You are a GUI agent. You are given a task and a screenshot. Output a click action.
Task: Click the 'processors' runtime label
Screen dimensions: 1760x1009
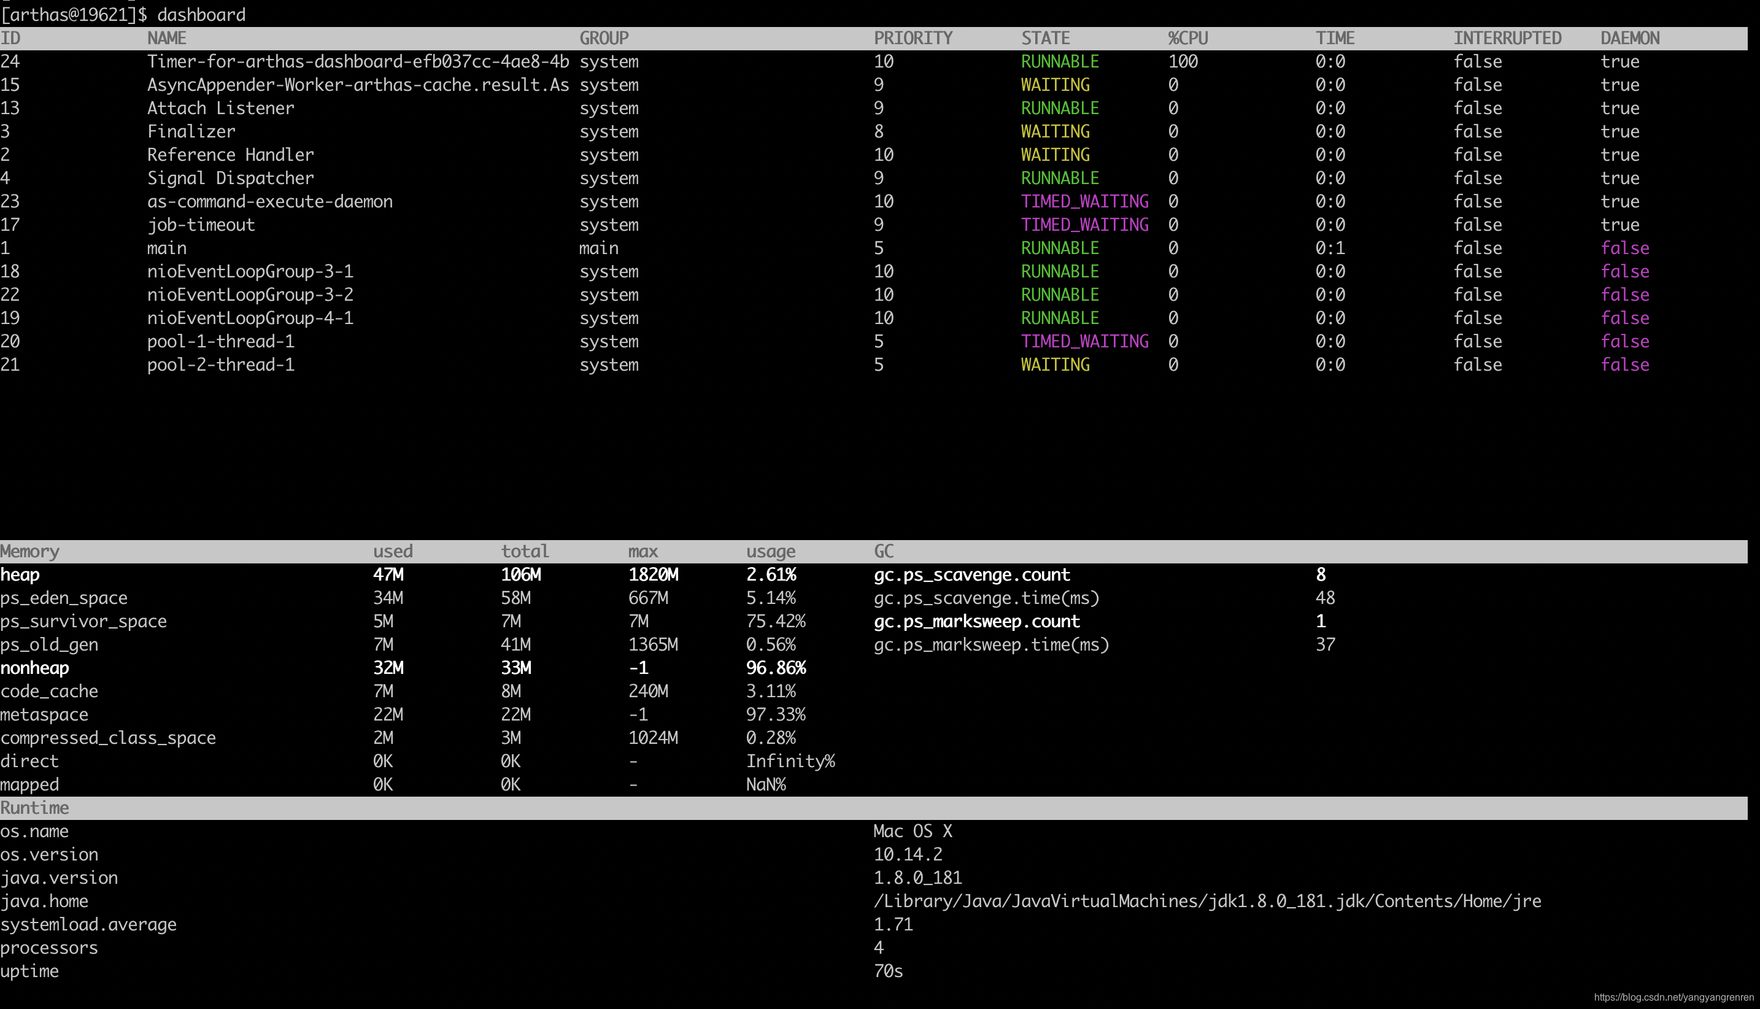coord(49,948)
